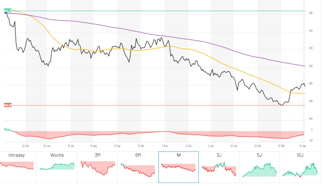
Task: Click the 240 price axis label
Action: tap(311, 119)
